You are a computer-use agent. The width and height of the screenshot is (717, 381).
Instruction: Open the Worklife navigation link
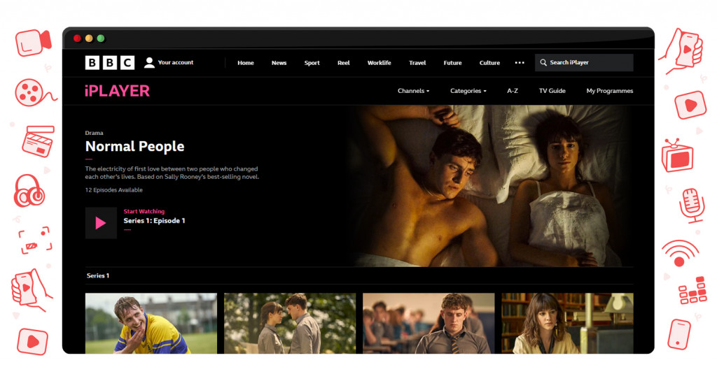(x=379, y=63)
